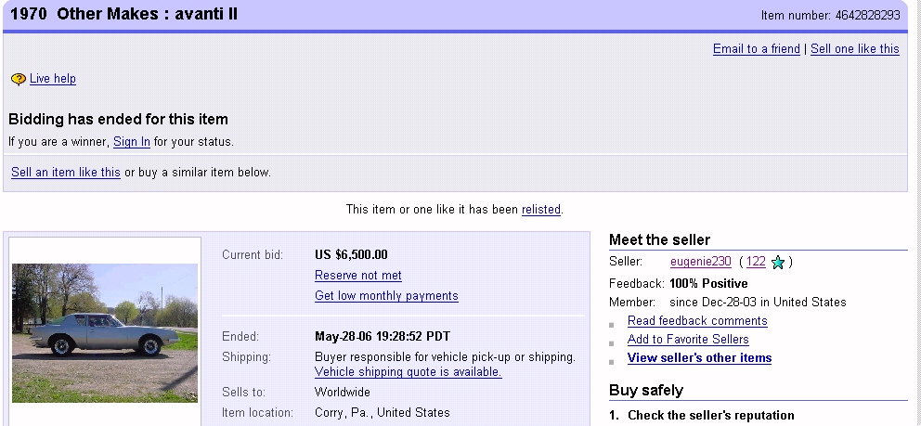Click the US $6,500.00 current bid amount
921x426 pixels.
tap(352, 254)
